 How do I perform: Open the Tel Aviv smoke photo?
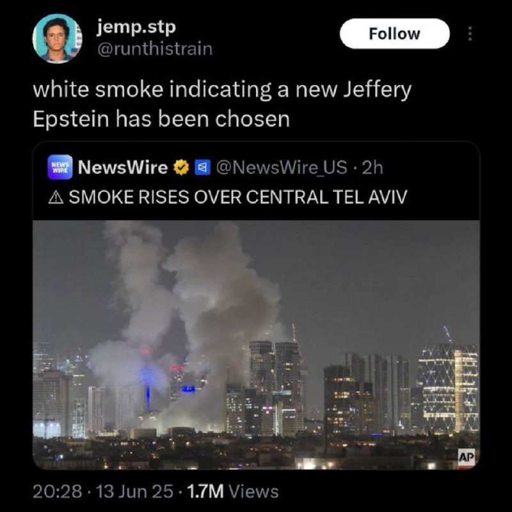(x=257, y=345)
